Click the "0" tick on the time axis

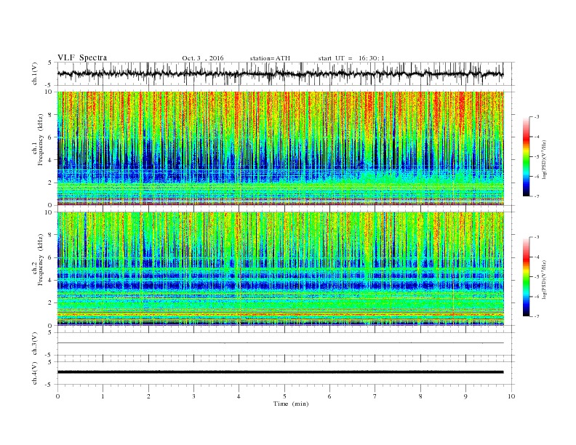coord(57,396)
